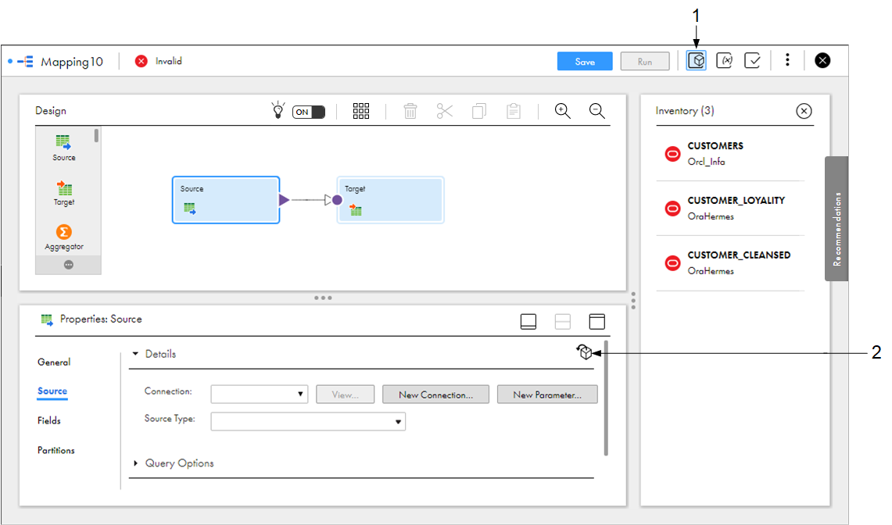Open the Source properties tab

click(52, 391)
